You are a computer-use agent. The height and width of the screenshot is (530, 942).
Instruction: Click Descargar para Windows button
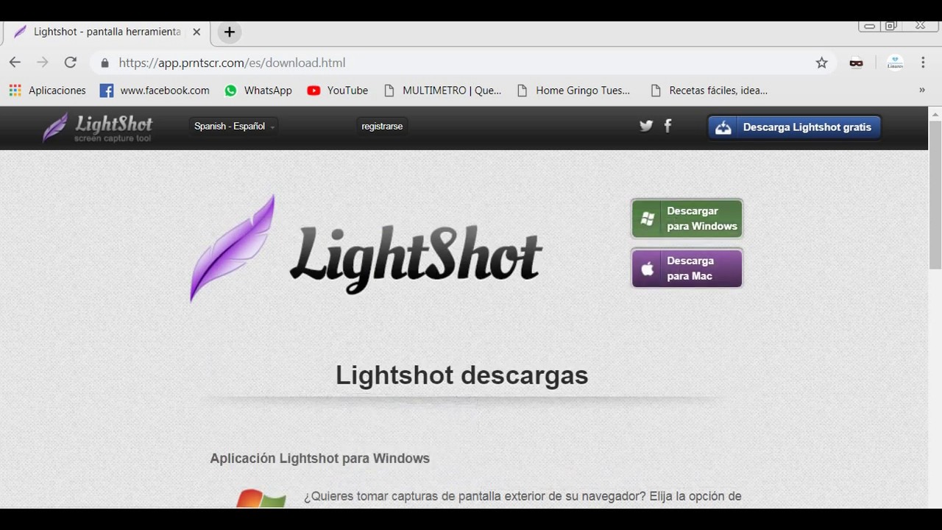pos(687,219)
